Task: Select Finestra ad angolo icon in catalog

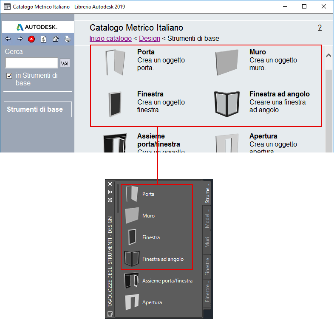Action: (x=227, y=104)
